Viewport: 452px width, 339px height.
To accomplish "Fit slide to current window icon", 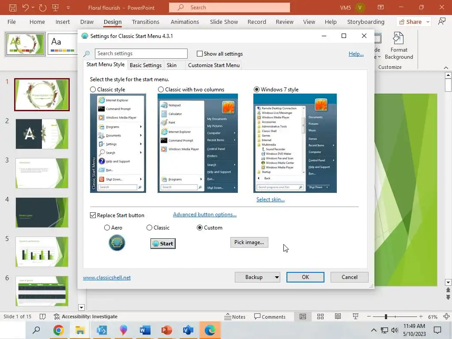I will pyautogui.click(x=446, y=316).
